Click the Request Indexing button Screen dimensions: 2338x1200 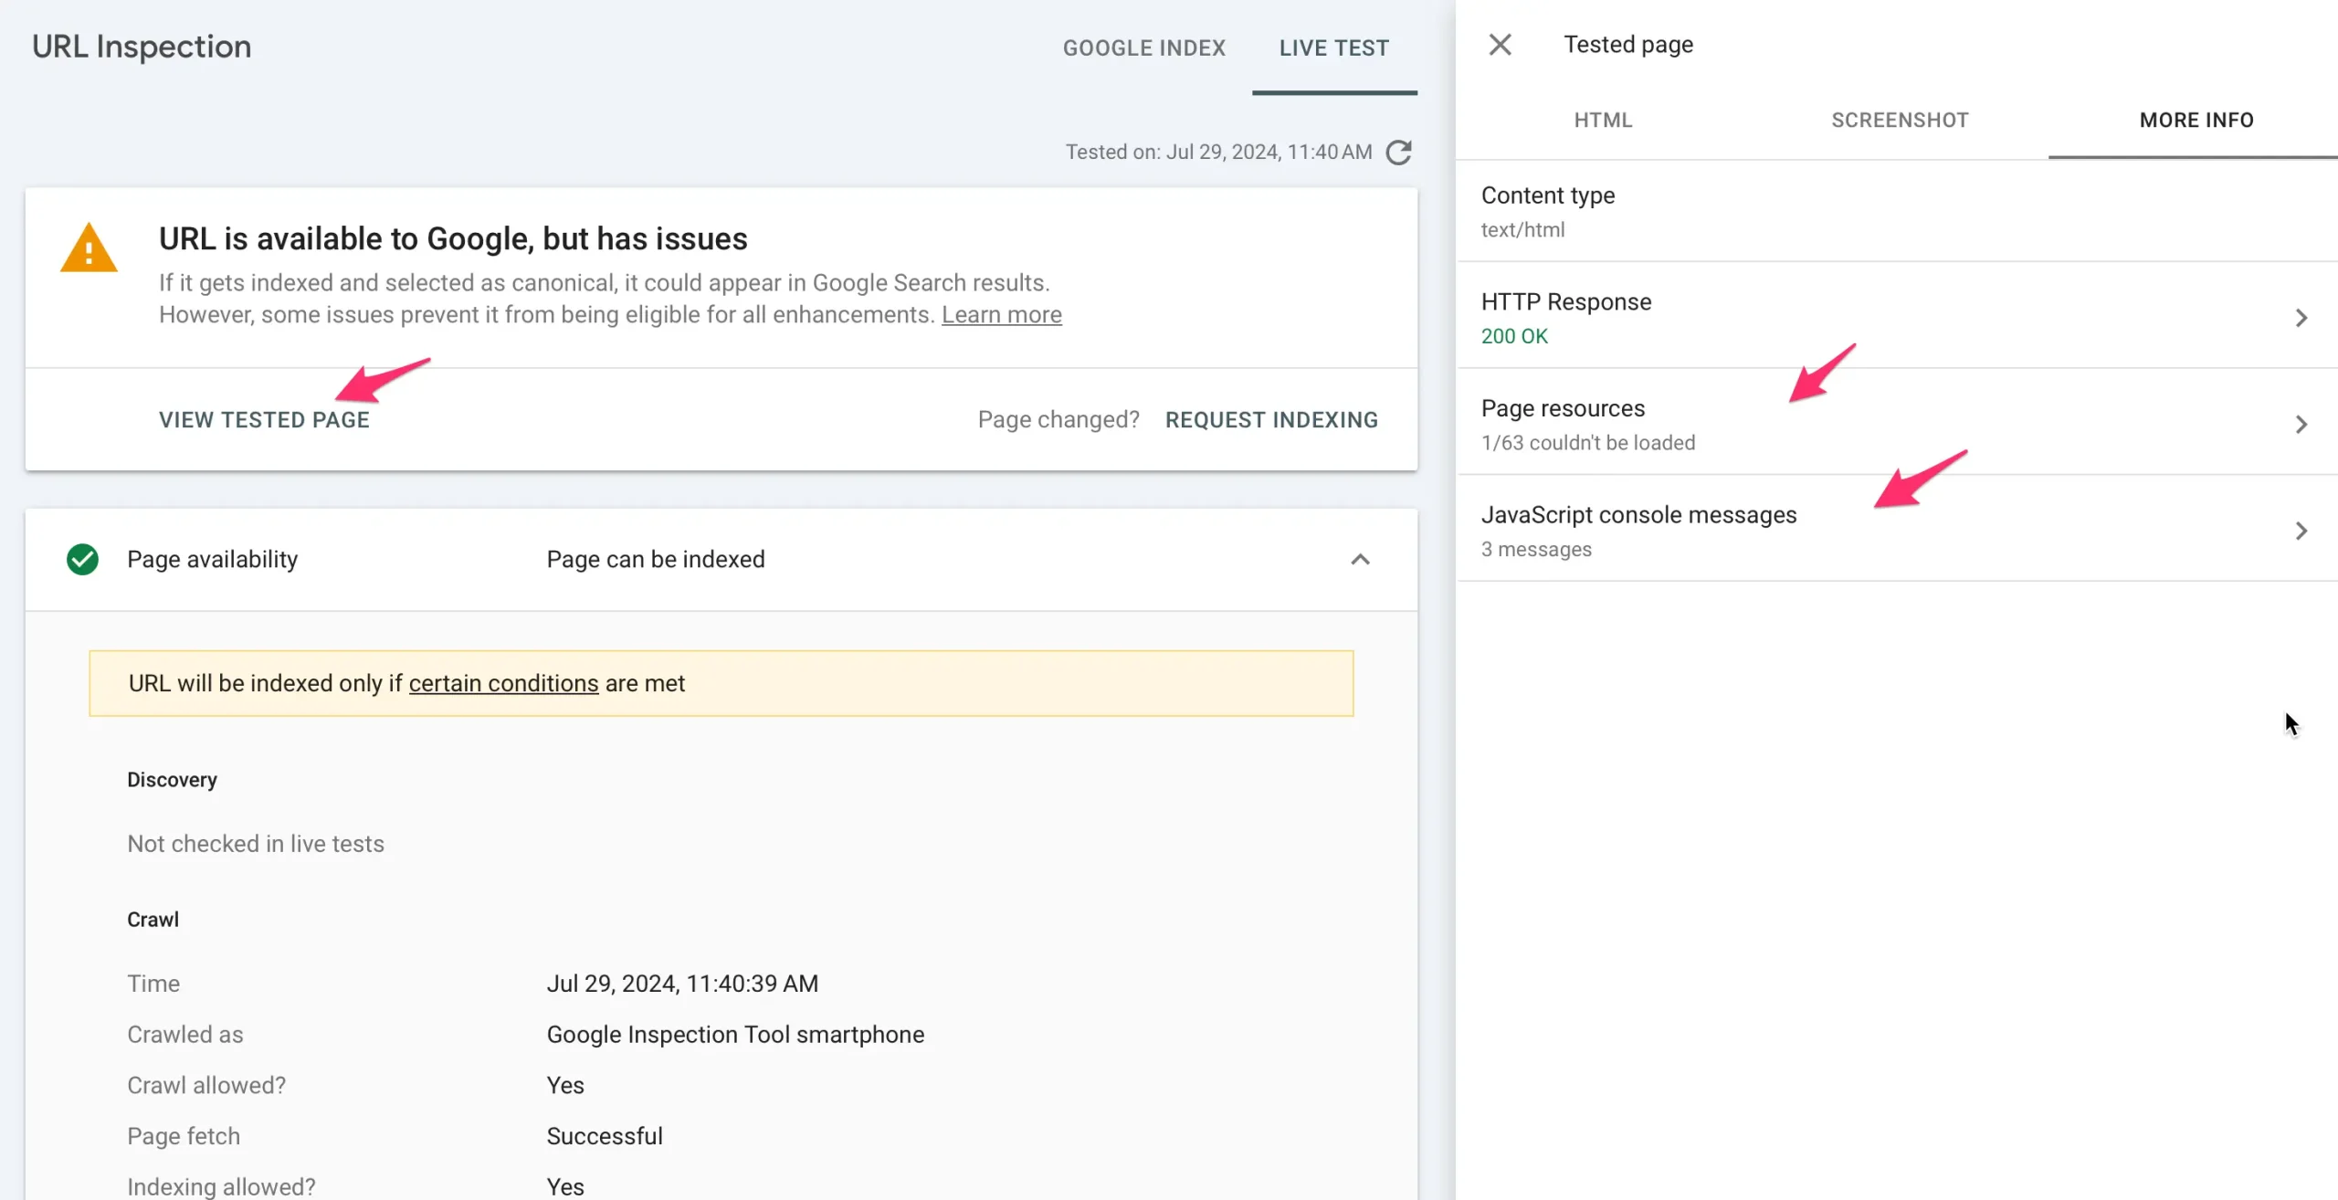(1270, 419)
